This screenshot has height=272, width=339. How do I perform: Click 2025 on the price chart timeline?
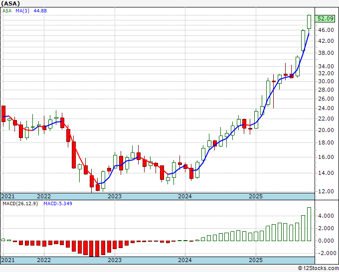(x=256, y=196)
